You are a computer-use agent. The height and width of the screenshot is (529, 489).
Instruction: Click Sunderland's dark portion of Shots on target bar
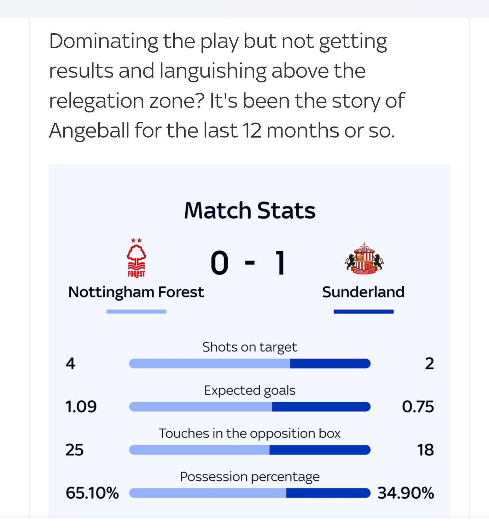coord(330,364)
